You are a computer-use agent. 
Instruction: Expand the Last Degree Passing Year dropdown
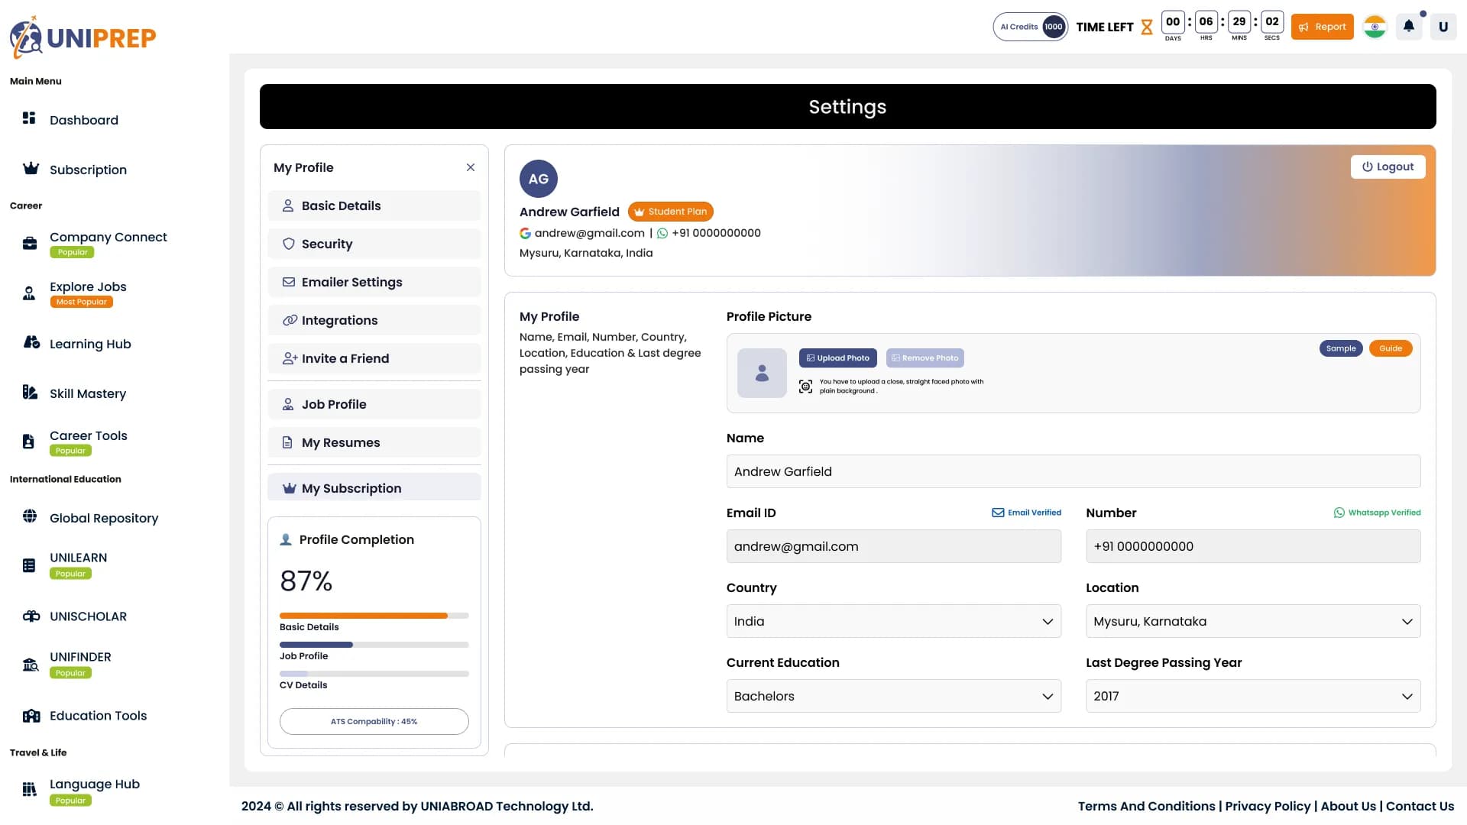tap(1253, 696)
